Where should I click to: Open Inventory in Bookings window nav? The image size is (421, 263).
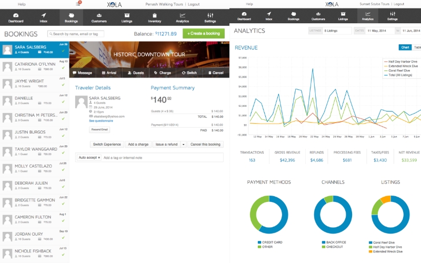154,18
